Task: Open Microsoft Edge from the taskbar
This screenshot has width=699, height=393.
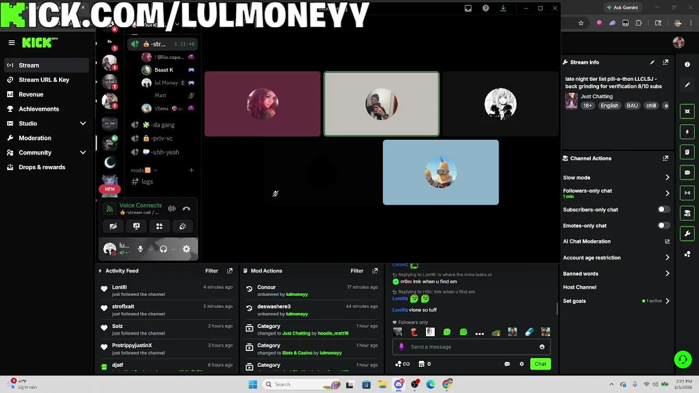Action: coord(431,384)
